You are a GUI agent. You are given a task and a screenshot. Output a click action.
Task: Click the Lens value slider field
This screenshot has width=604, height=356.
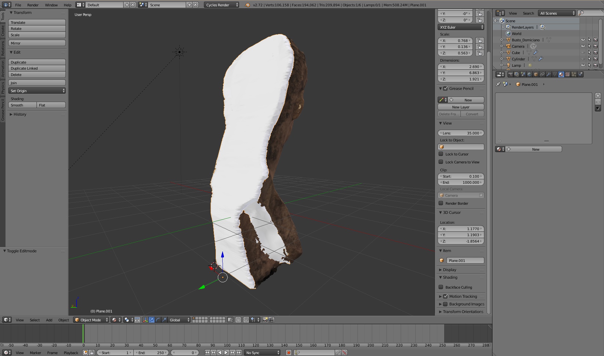pyautogui.click(x=460, y=133)
